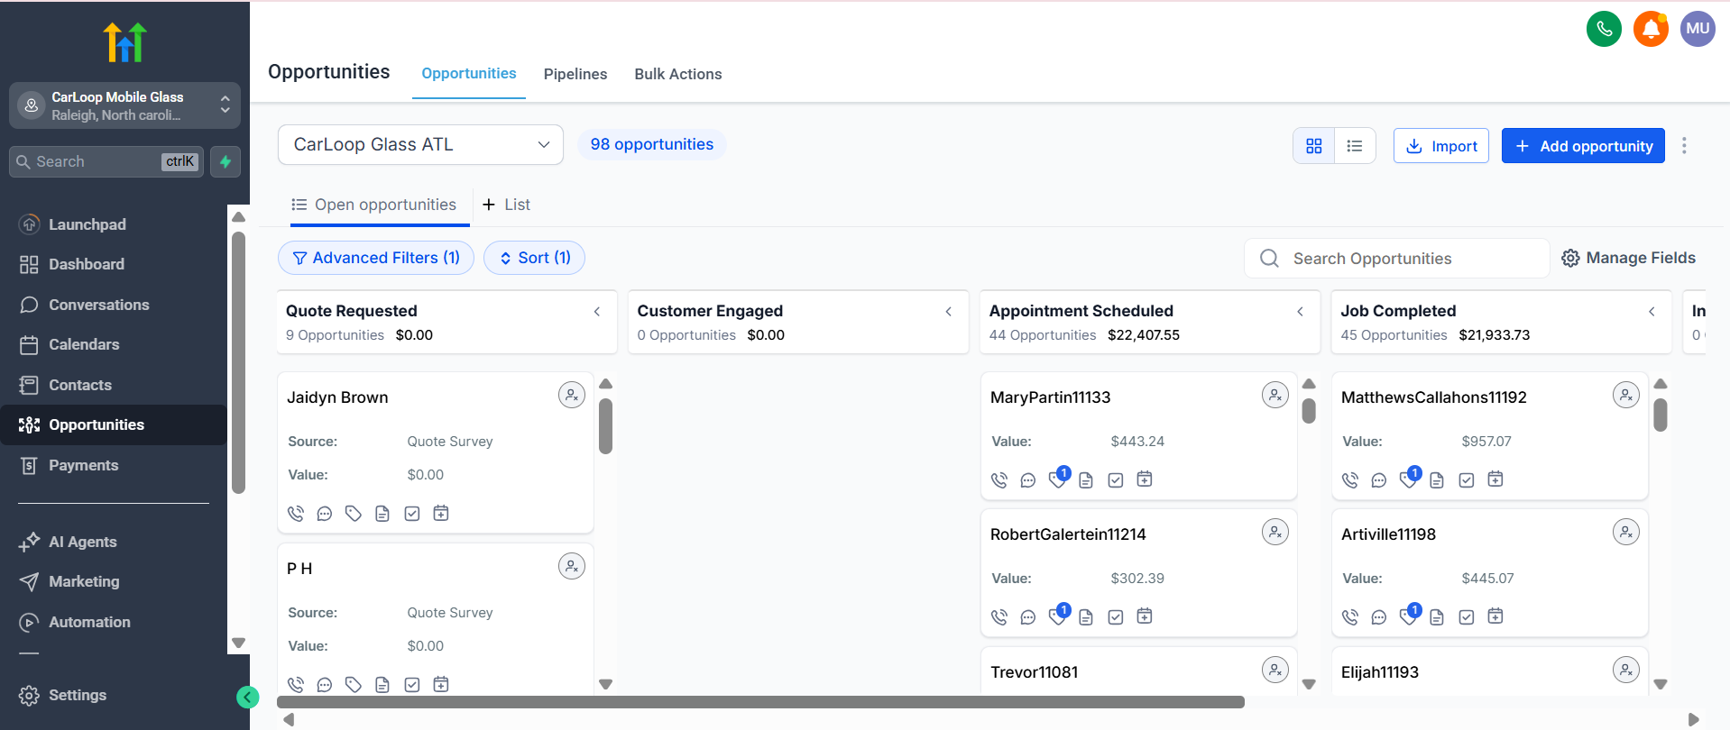Click the green lightning quick actions icon

(x=225, y=161)
